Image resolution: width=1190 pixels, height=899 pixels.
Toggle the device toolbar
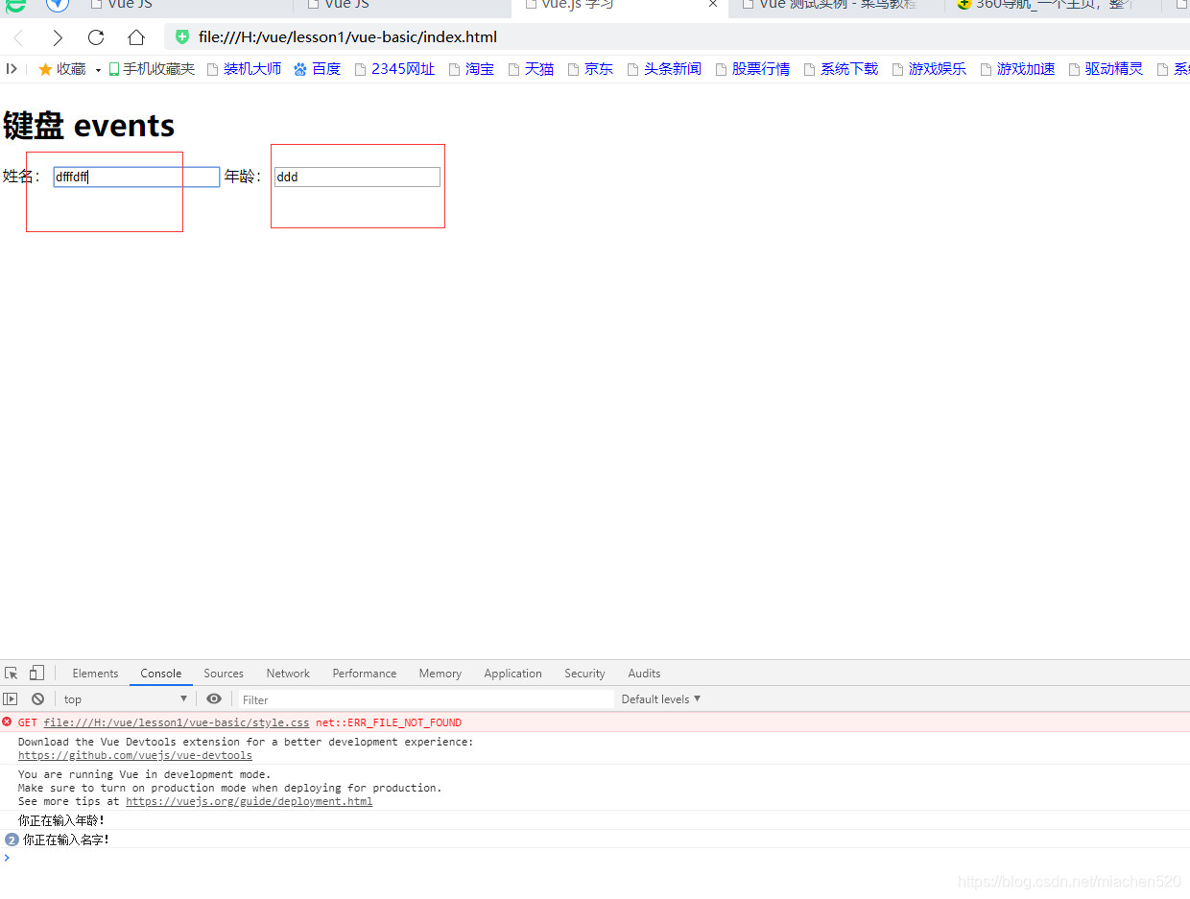point(36,672)
